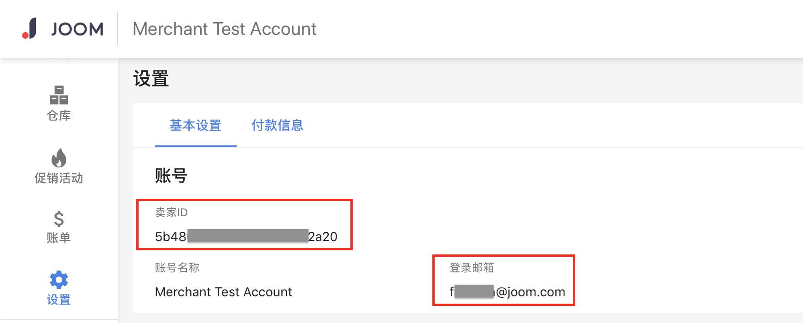Click the Merchant Test Account title
Screen dimensions: 803x323
(x=224, y=29)
